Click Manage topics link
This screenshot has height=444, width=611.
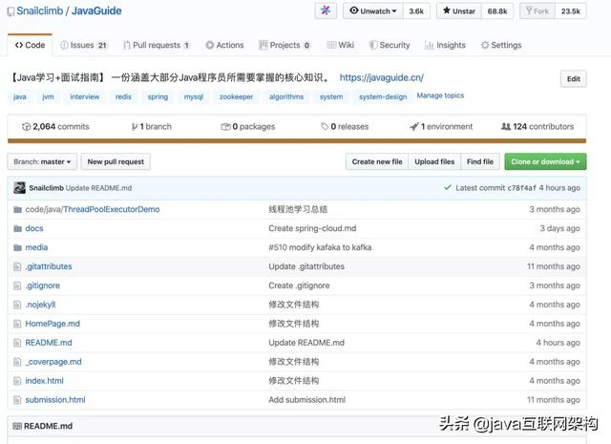440,95
